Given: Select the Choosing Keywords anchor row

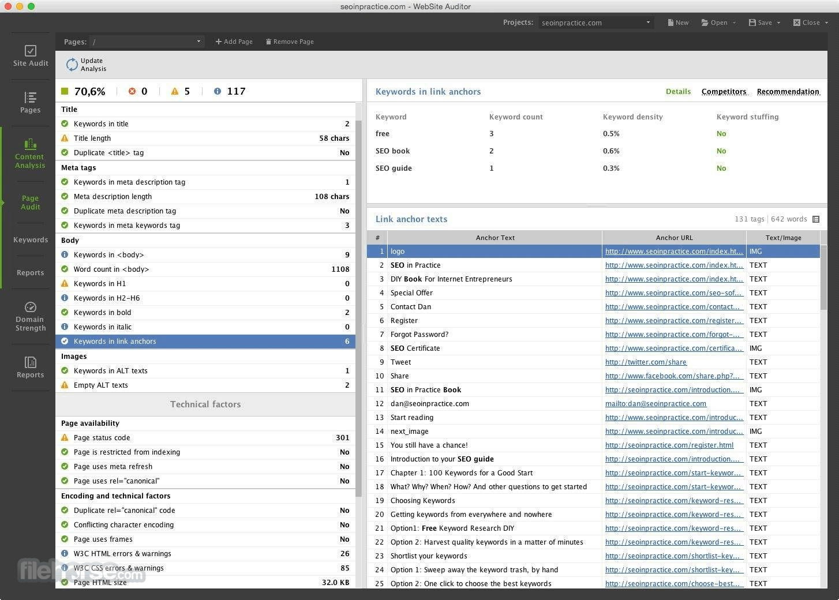Looking at the screenshot, I should click(x=593, y=501).
